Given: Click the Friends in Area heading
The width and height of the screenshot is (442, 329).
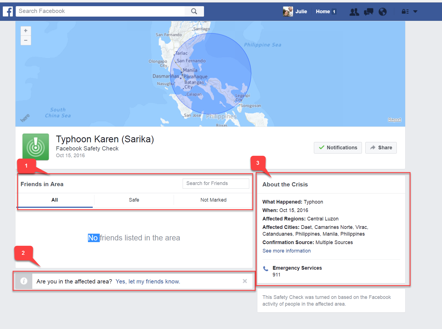Looking at the screenshot, I should (42, 184).
